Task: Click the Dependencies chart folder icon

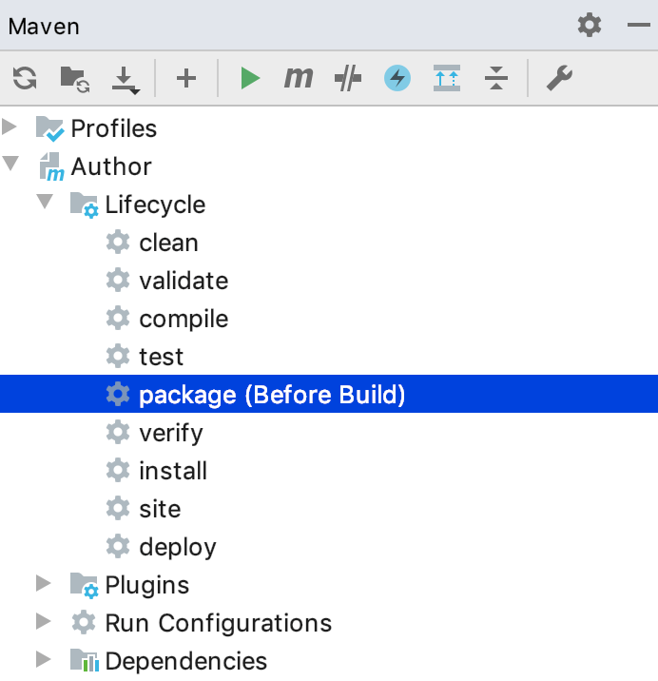Action: (x=85, y=660)
